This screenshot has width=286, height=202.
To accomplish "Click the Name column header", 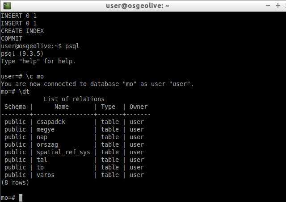I will [x=62, y=107].
